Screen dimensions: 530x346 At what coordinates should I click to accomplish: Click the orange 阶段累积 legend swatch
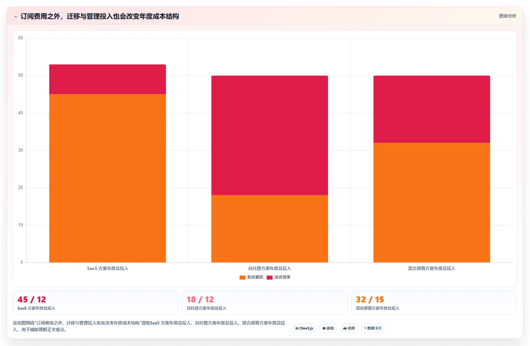click(243, 277)
